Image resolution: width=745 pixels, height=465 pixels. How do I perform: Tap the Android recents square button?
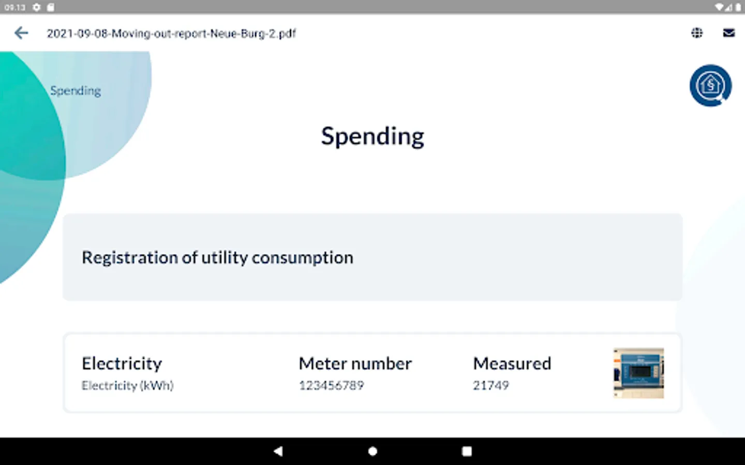coord(467,451)
